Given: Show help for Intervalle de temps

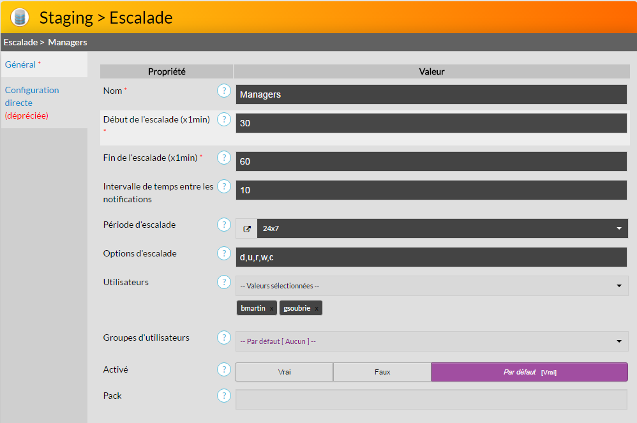Looking at the screenshot, I should (223, 186).
